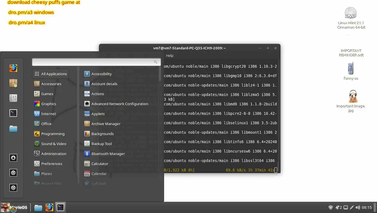Image resolution: width=377 pixels, height=213 pixels.
Task: Click the 08:15 clock
Action: pyautogui.click(x=367, y=207)
